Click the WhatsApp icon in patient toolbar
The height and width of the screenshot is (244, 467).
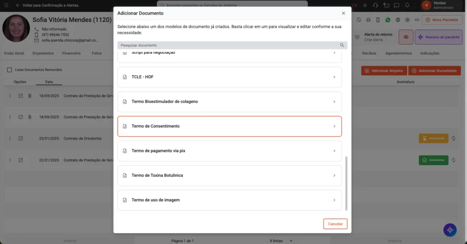pos(388,20)
